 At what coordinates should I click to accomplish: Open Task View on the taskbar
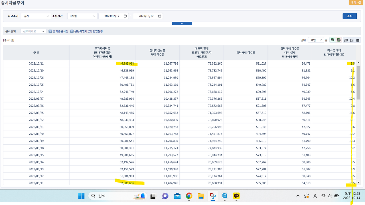[154, 196]
